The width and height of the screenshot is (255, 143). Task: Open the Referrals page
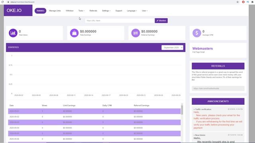coord(93,11)
